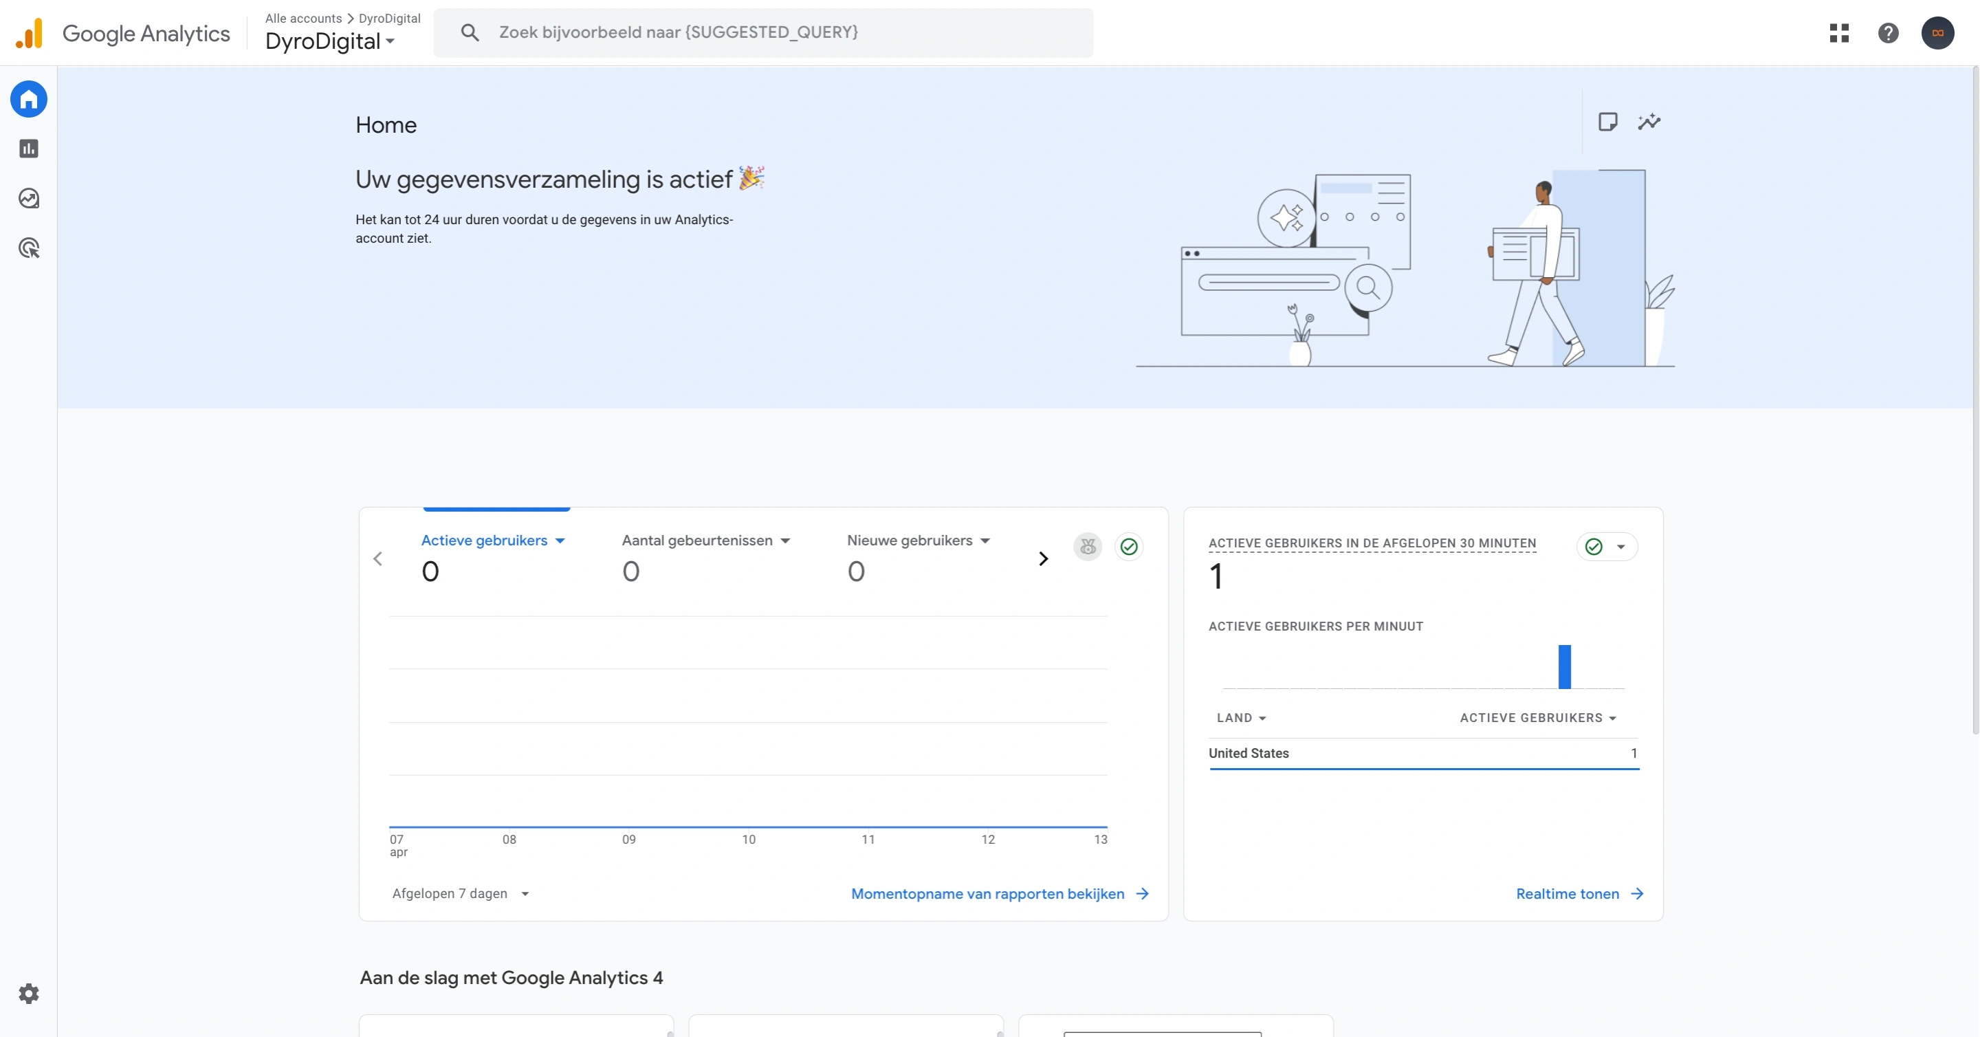Click the card customization icon near Home
1980x1037 pixels.
(x=1607, y=122)
